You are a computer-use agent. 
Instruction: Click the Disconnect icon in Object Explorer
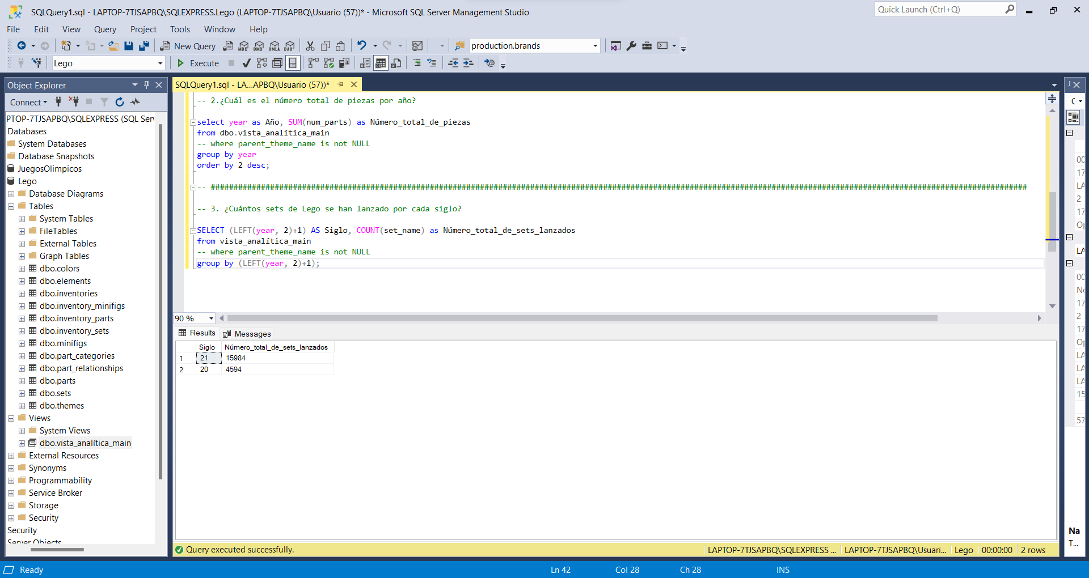[74, 102]
